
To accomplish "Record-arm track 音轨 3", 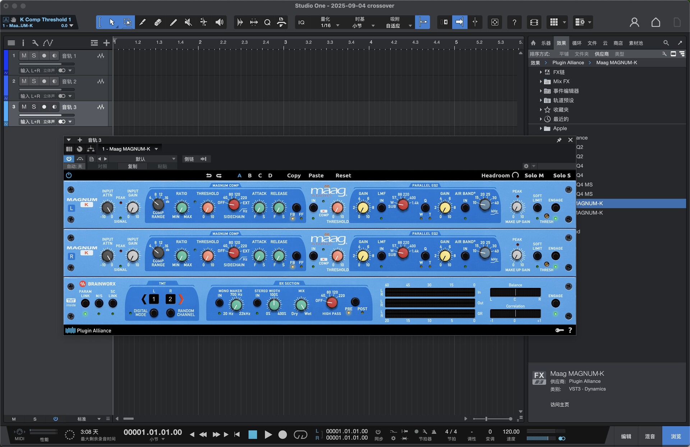I will 44,107.
